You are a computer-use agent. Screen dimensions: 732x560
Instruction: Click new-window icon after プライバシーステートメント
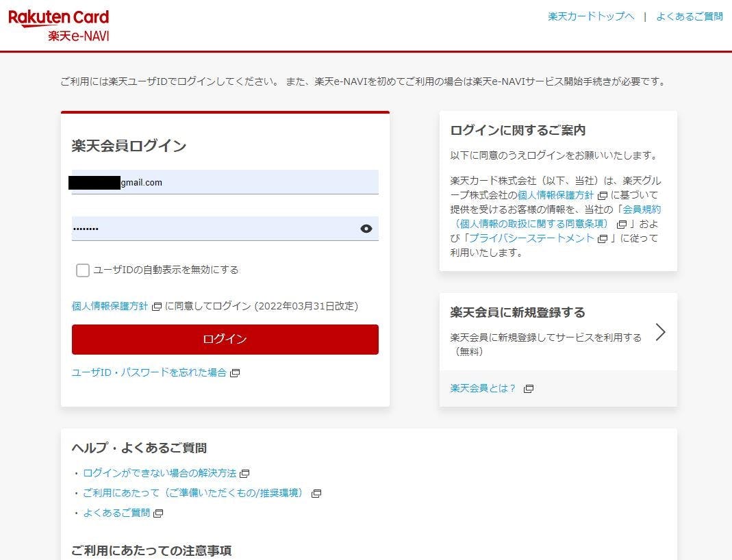(x=603, y=238)
